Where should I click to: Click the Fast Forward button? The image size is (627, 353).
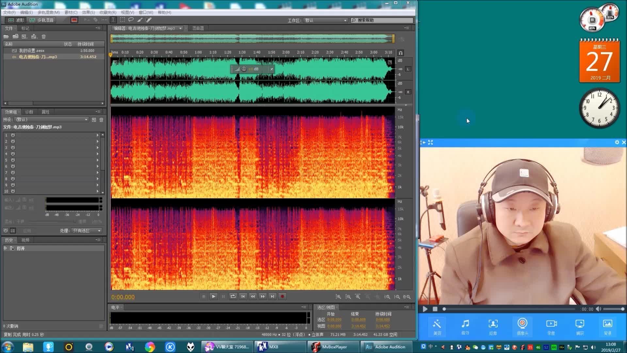[263, 296]
